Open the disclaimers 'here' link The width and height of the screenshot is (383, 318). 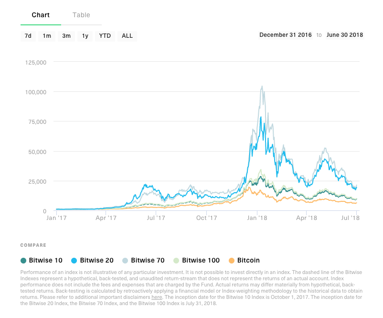click(157, 297)
